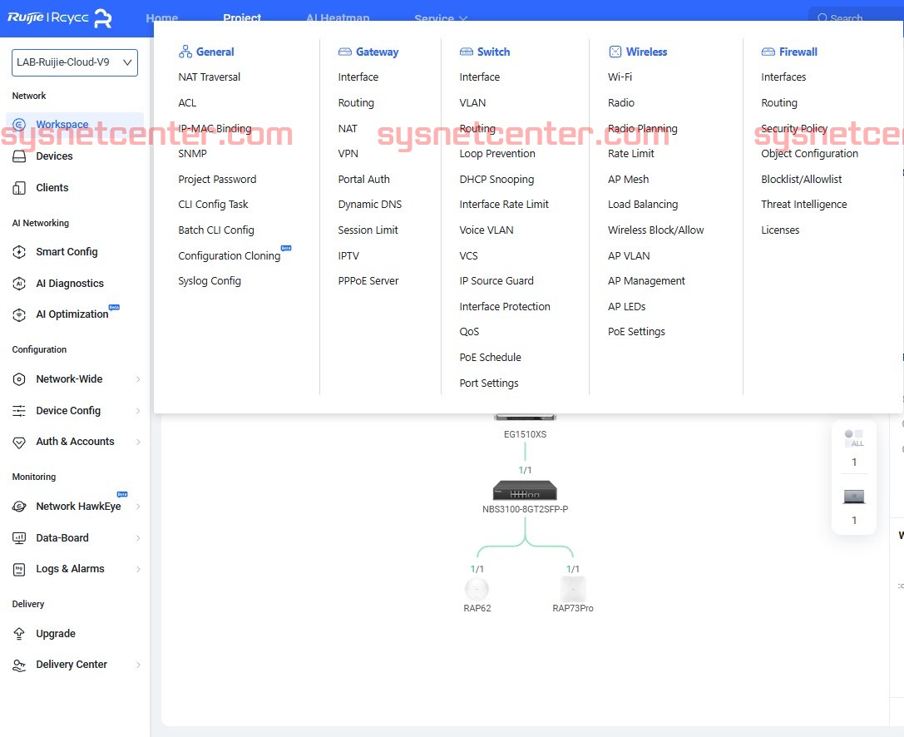
Task: Expand the Network-Wide submenu arrow
Action: pyautogui.click(x=138, y=379)
